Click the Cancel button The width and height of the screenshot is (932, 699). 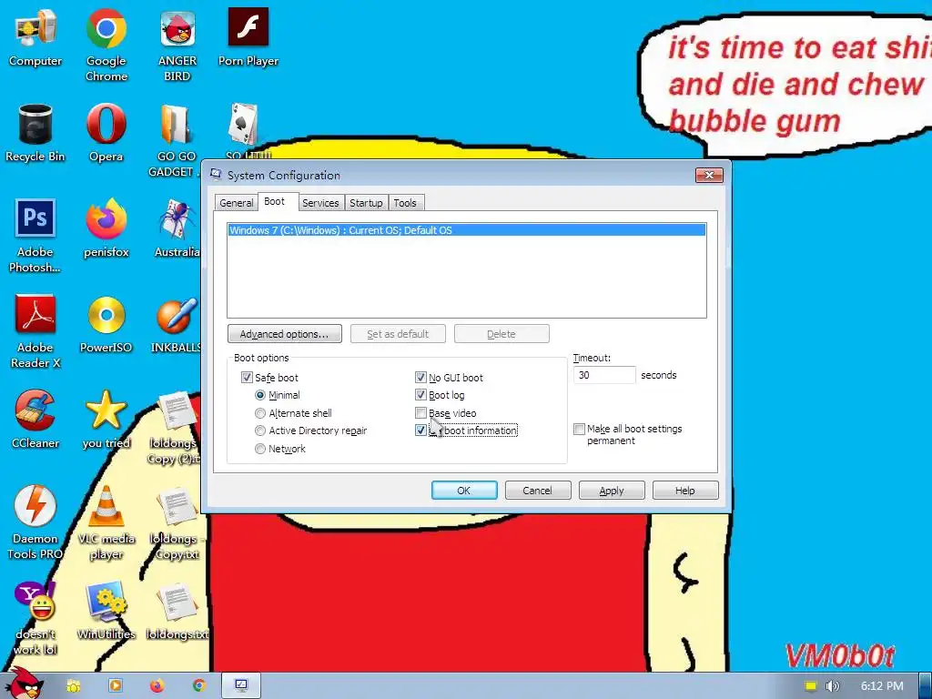pos(538,491)
